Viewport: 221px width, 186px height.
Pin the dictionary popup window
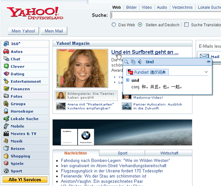(x=208, y=62)
